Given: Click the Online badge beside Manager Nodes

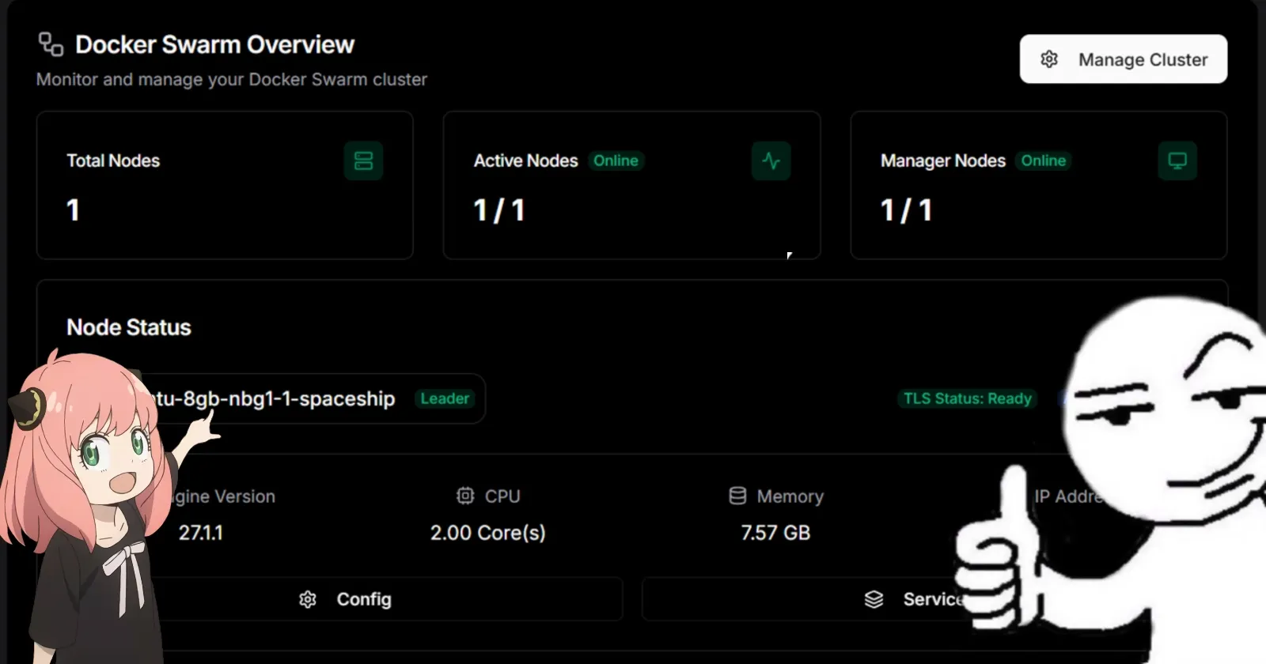Looking at the screenshot, I should (x=1043, y=160).
